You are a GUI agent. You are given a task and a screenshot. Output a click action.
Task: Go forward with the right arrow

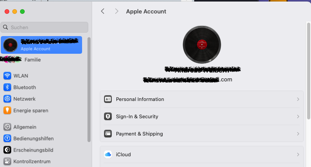tap(117, 11)
